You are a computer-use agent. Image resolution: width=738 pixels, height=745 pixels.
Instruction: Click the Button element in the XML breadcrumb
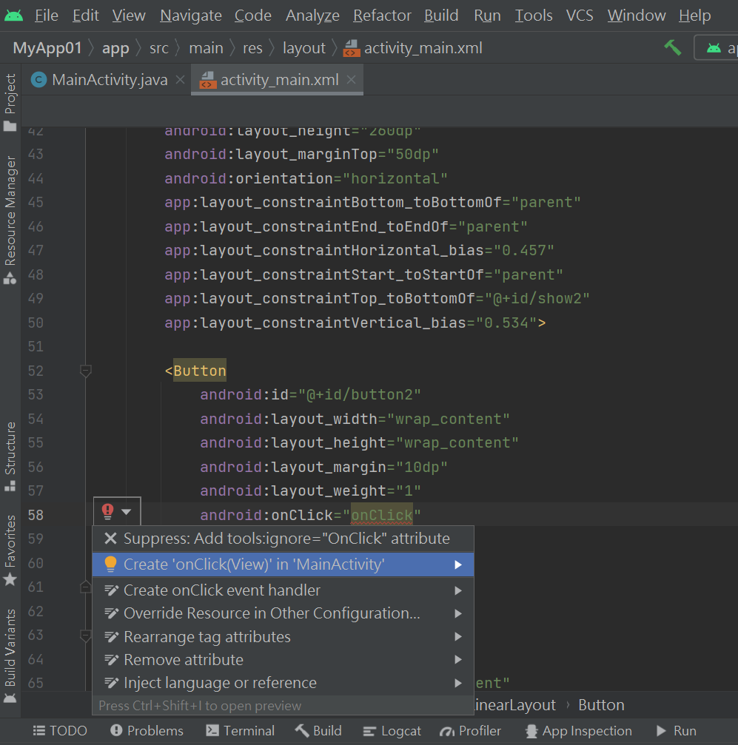pyautogui.click(x=601, y=705)
